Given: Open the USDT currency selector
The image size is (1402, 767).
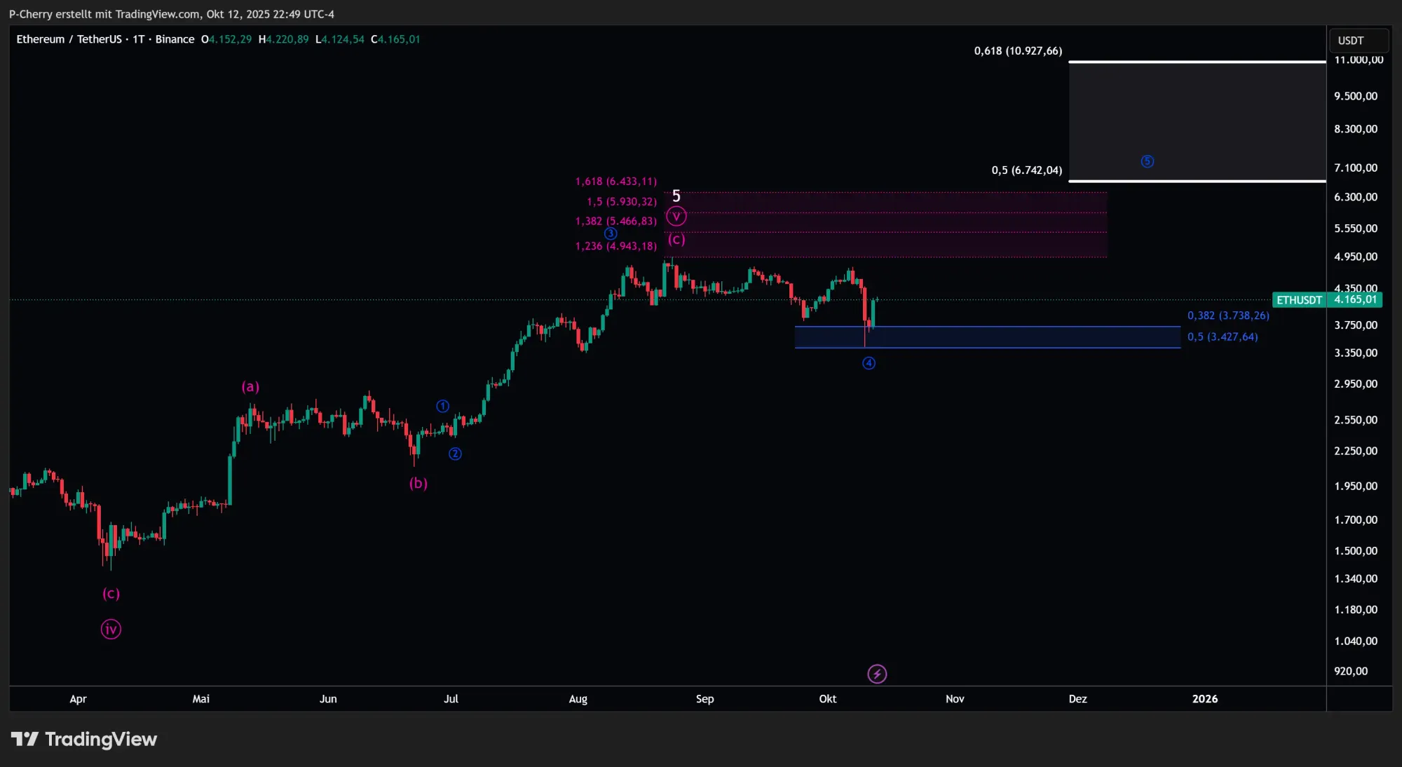Looking at the screenshot, I should (1358, 41).
